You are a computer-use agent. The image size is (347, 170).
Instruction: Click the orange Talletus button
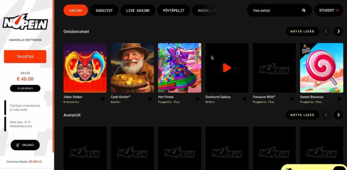coord(25,57)
